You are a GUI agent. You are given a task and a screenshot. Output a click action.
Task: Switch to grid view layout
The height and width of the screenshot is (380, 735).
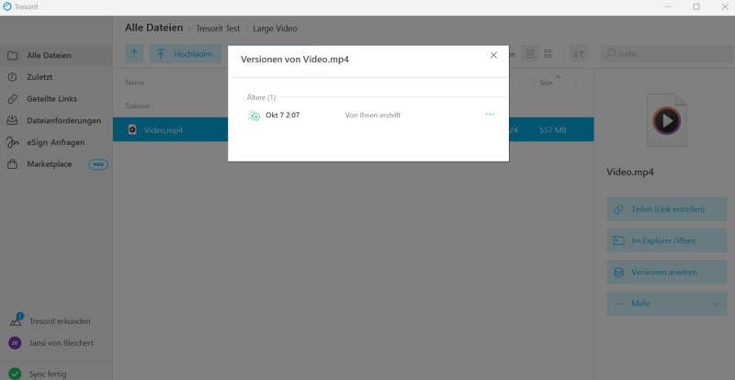click(x=548, y=54)
